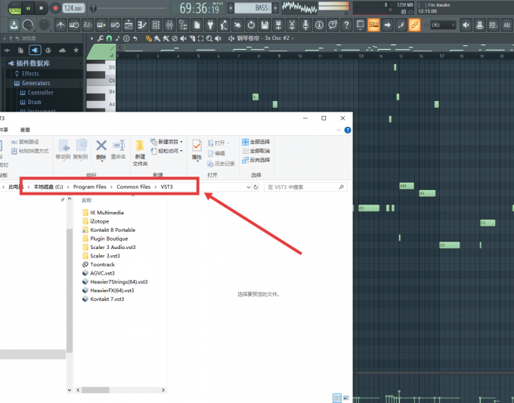The width and height of the screenshot is (514, 403).
Task: Select Drum under Generators
Action: tap(34, 102)
